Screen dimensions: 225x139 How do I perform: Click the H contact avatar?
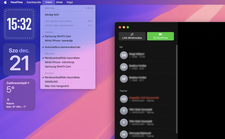click(x=124, y=135)
